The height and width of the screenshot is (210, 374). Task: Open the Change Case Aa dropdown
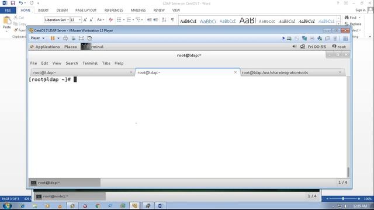[101, 20]
